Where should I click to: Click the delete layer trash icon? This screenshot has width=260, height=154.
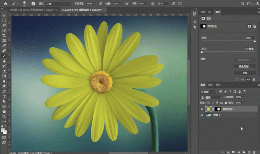click(x=254, y=151)
